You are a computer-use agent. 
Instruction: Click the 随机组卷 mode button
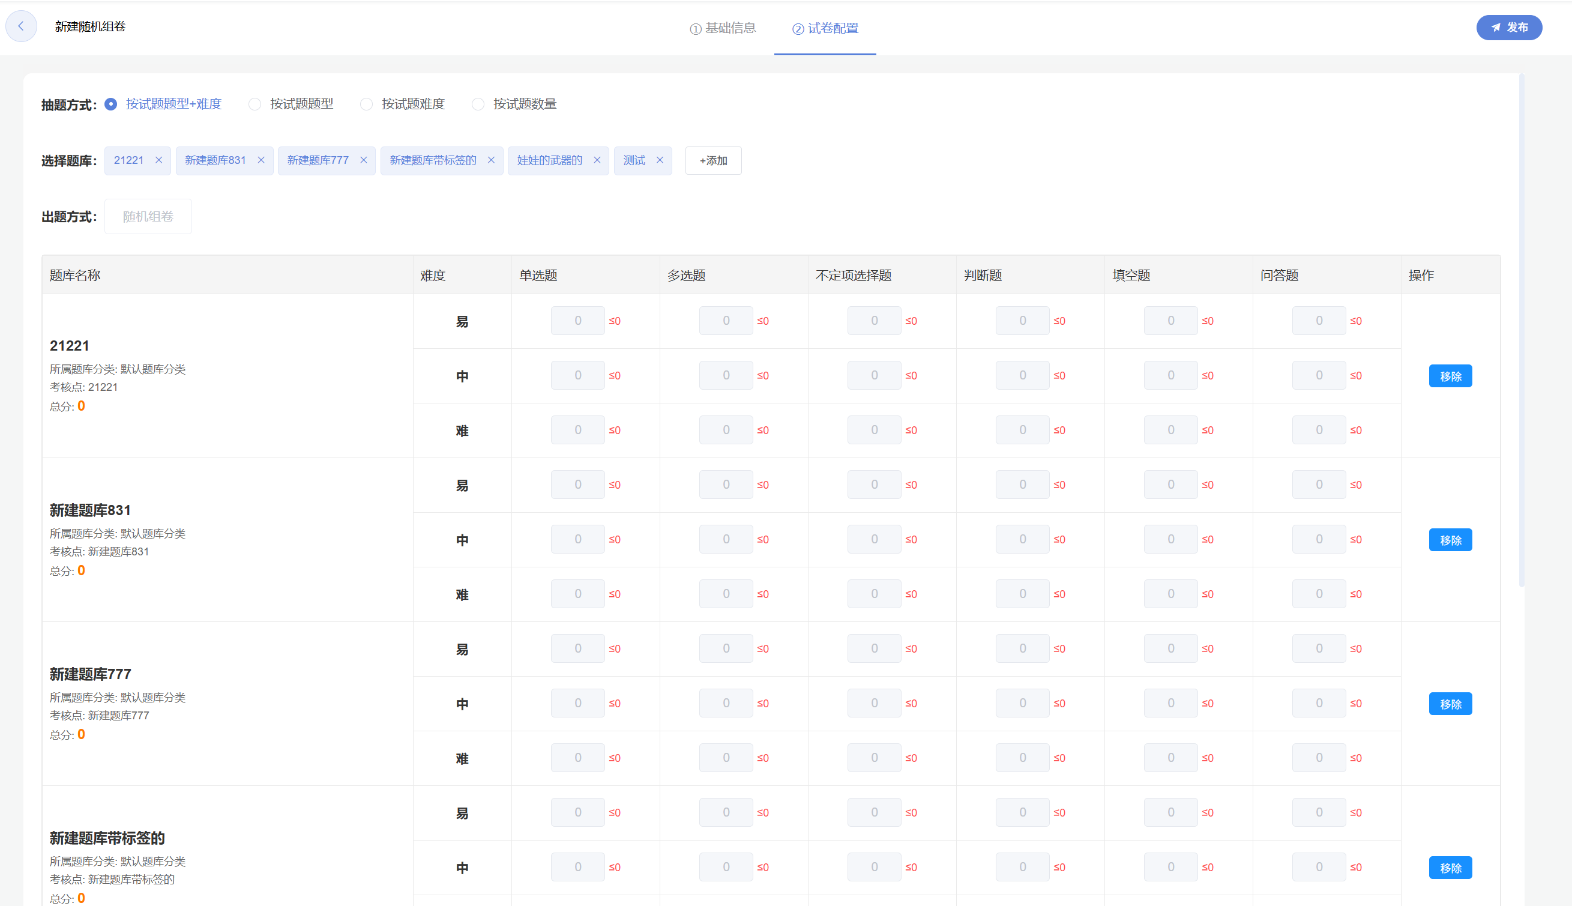[148, 216]
